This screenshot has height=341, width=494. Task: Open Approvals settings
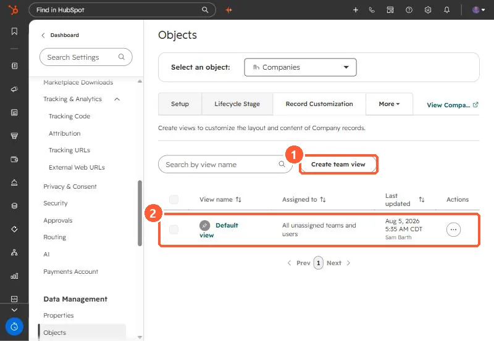pos(58,221)
